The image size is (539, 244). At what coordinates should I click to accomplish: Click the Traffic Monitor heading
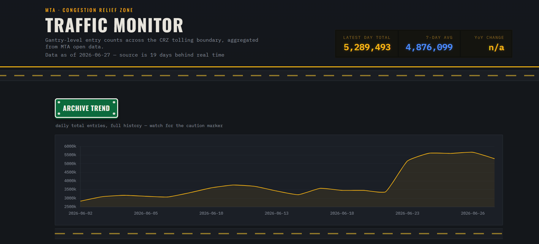click(x=114, y=25)
